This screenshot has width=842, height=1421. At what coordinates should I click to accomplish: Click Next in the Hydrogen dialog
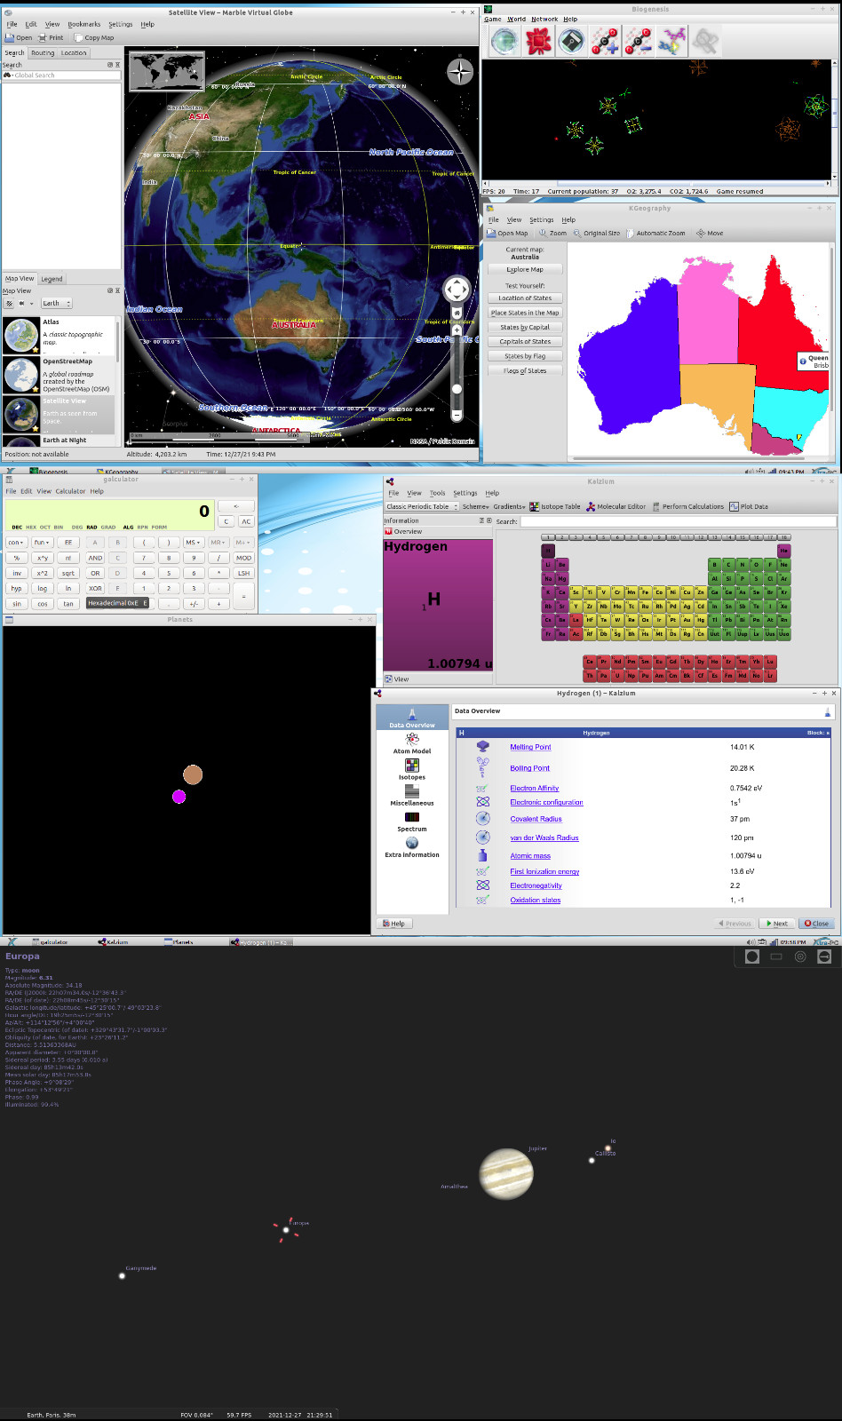pos(778,924)
